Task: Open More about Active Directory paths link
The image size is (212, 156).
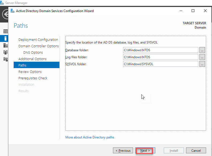Action: (90, 137)
